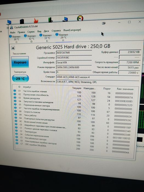Click status dot for attribute 0C Включения/отключения
The height and width of the screenshot is (192, 144).
point(16,121)
